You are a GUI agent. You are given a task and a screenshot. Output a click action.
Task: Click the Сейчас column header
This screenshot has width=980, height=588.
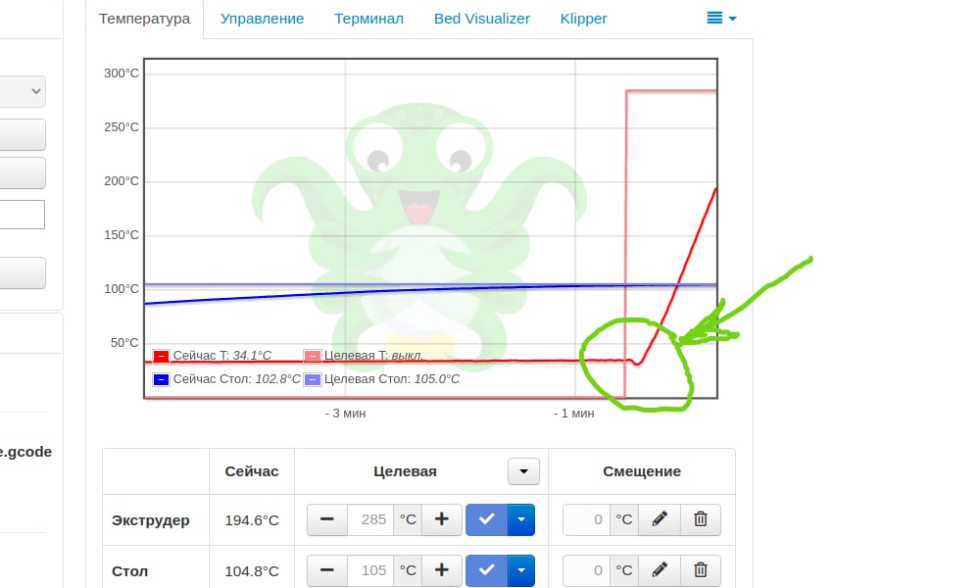pyautogui.click(x=252, y=471)
